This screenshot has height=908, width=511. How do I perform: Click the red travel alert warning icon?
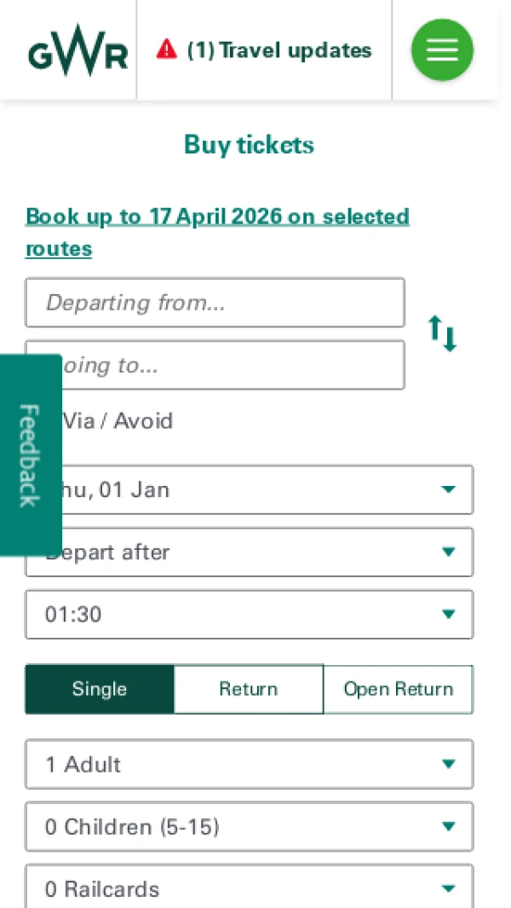click(167, 49)
